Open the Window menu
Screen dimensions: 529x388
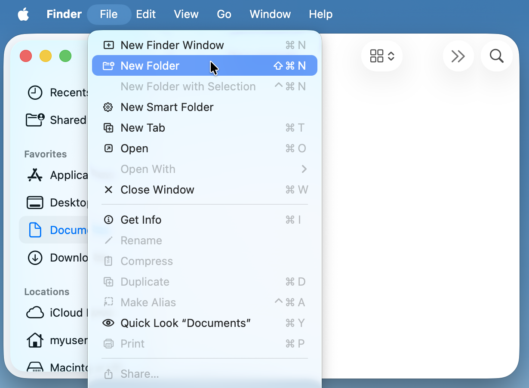pos(270,14)
